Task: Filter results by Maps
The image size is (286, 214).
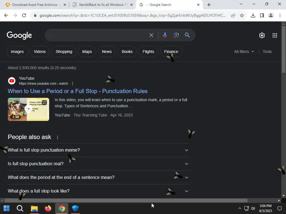Action: coord(87,52)
